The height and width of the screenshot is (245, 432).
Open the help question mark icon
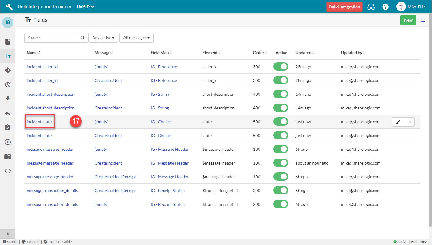pos(386,7)
